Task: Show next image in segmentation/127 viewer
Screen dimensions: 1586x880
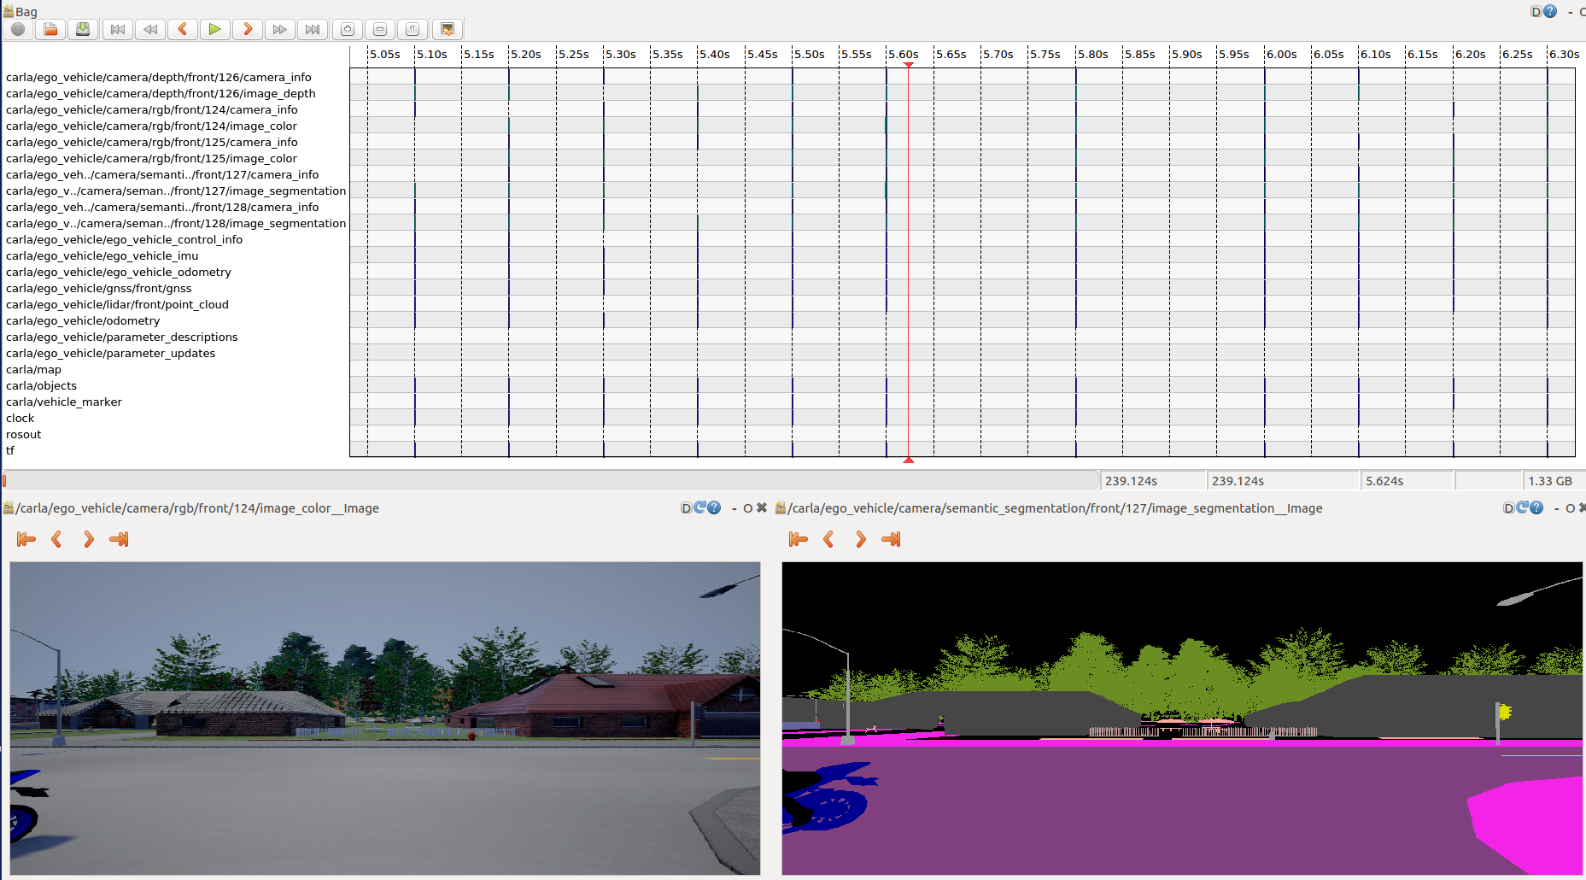Action: (860, 539)
